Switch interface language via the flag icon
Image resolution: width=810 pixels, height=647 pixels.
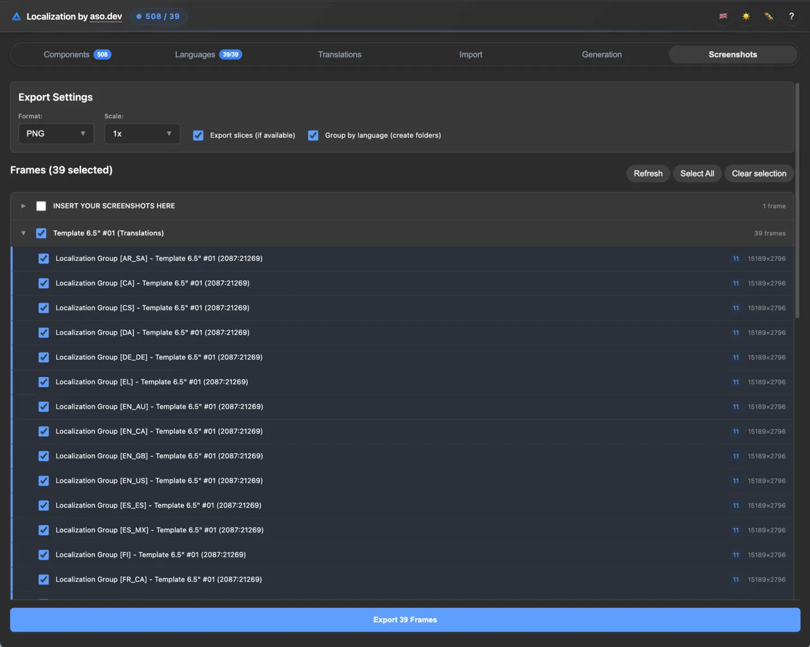point(723,16)
